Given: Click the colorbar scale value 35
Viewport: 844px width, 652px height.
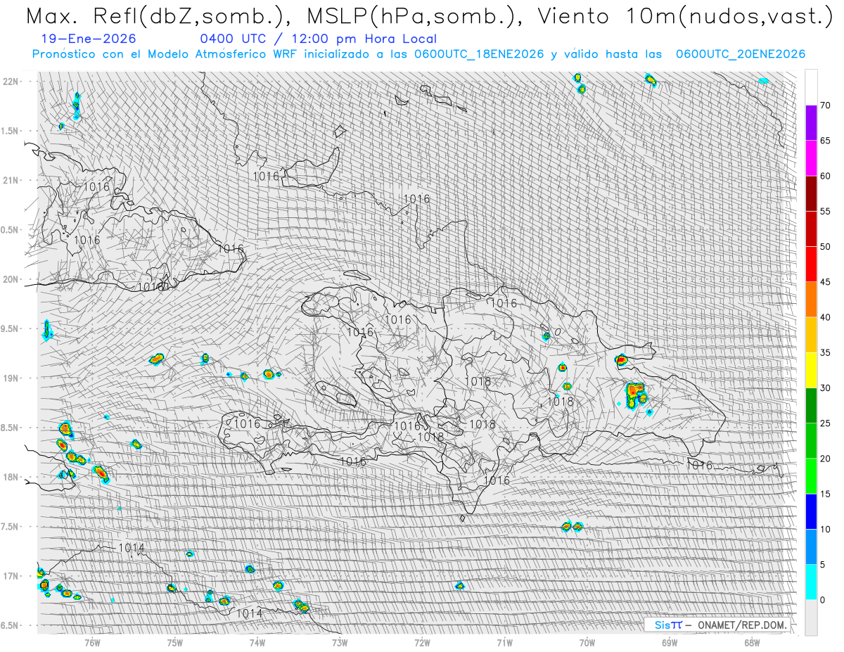Looking at the screenshot, I should tap(825, 352).
